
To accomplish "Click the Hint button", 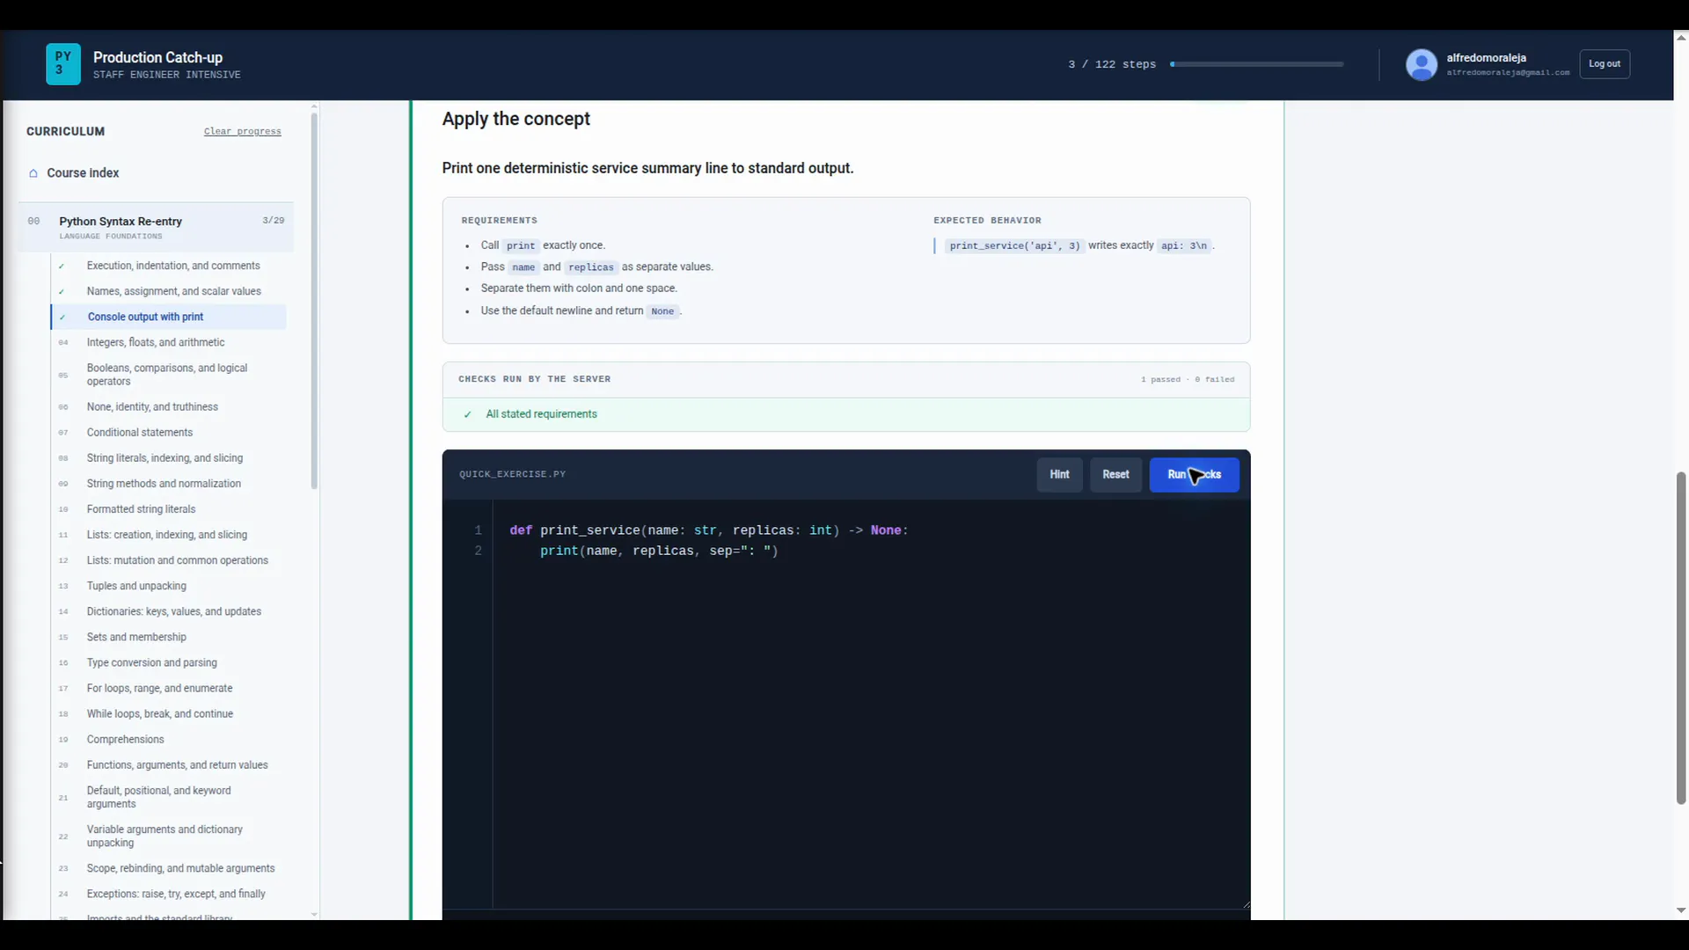I will click(x=1059, y=475).
